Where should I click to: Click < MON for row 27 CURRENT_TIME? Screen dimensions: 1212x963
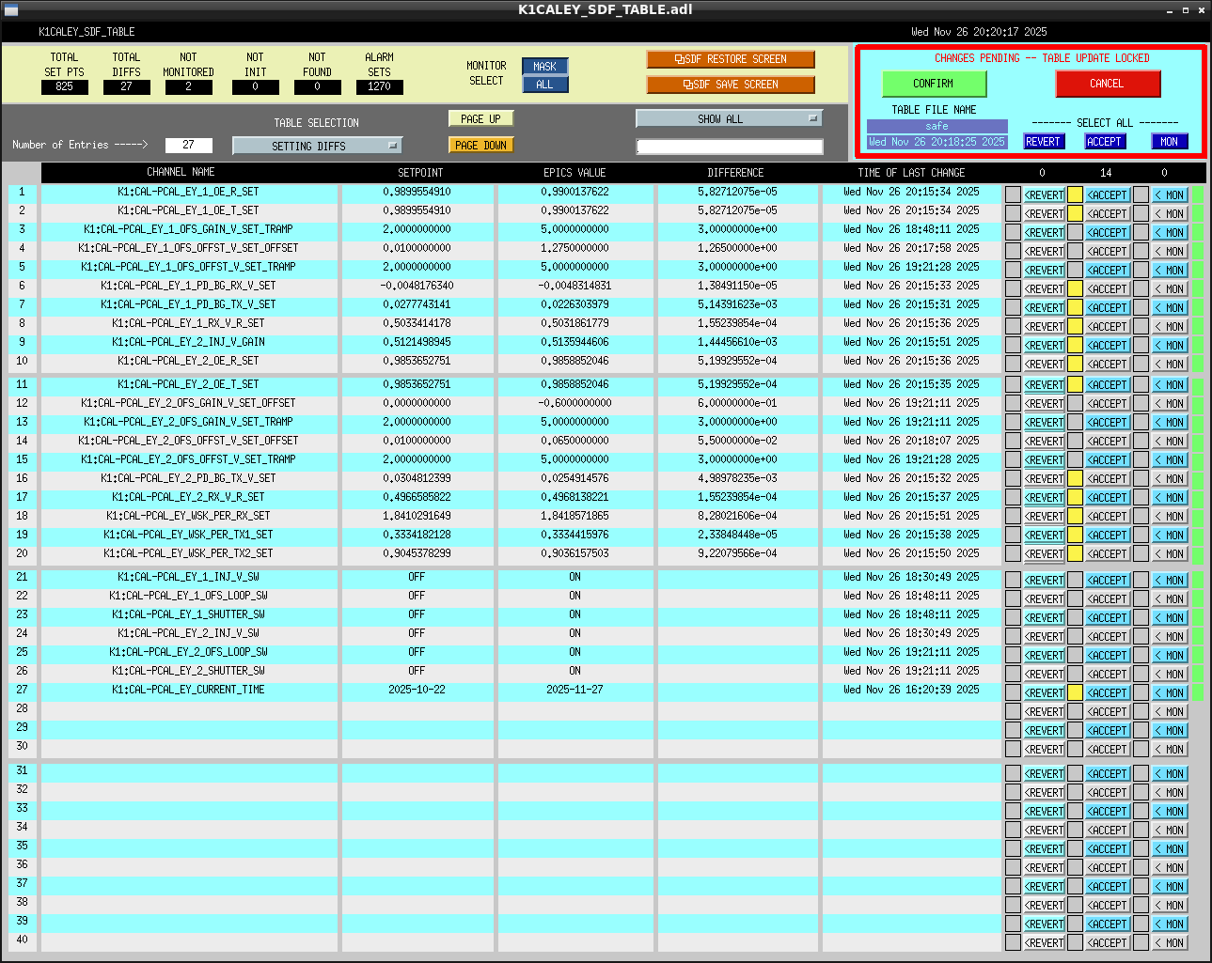[x=1170, y=693]
